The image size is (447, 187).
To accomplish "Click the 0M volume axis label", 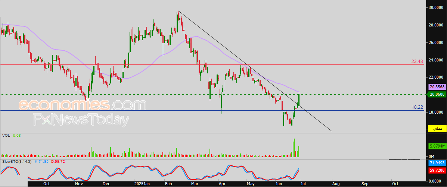I will coord(431,156).
